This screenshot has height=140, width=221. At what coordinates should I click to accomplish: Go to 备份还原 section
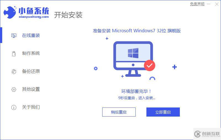pos(31,71)
